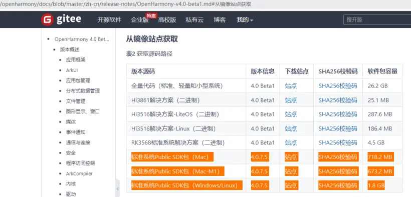Click the 搜开源 search field
Viewport: 411px width, 197px height.
(x=377, y=19)
